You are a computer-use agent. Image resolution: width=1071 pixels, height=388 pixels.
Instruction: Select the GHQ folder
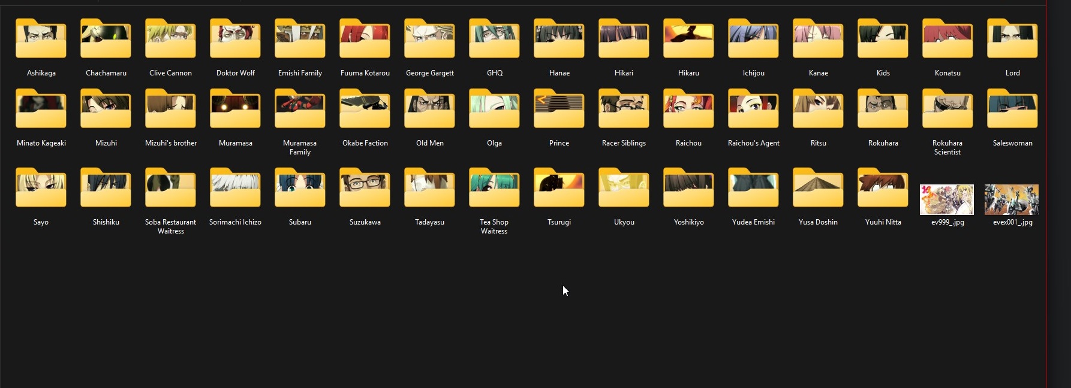[494, 38]
